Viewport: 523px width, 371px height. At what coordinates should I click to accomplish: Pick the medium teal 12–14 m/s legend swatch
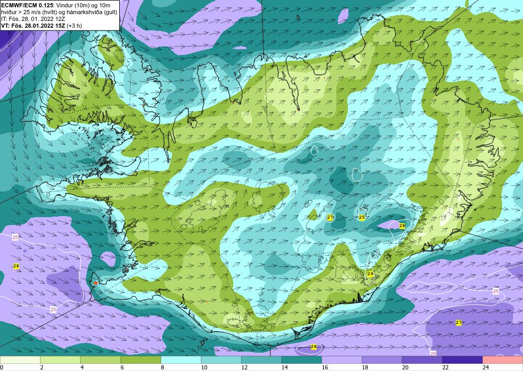[x=261, y=360]
